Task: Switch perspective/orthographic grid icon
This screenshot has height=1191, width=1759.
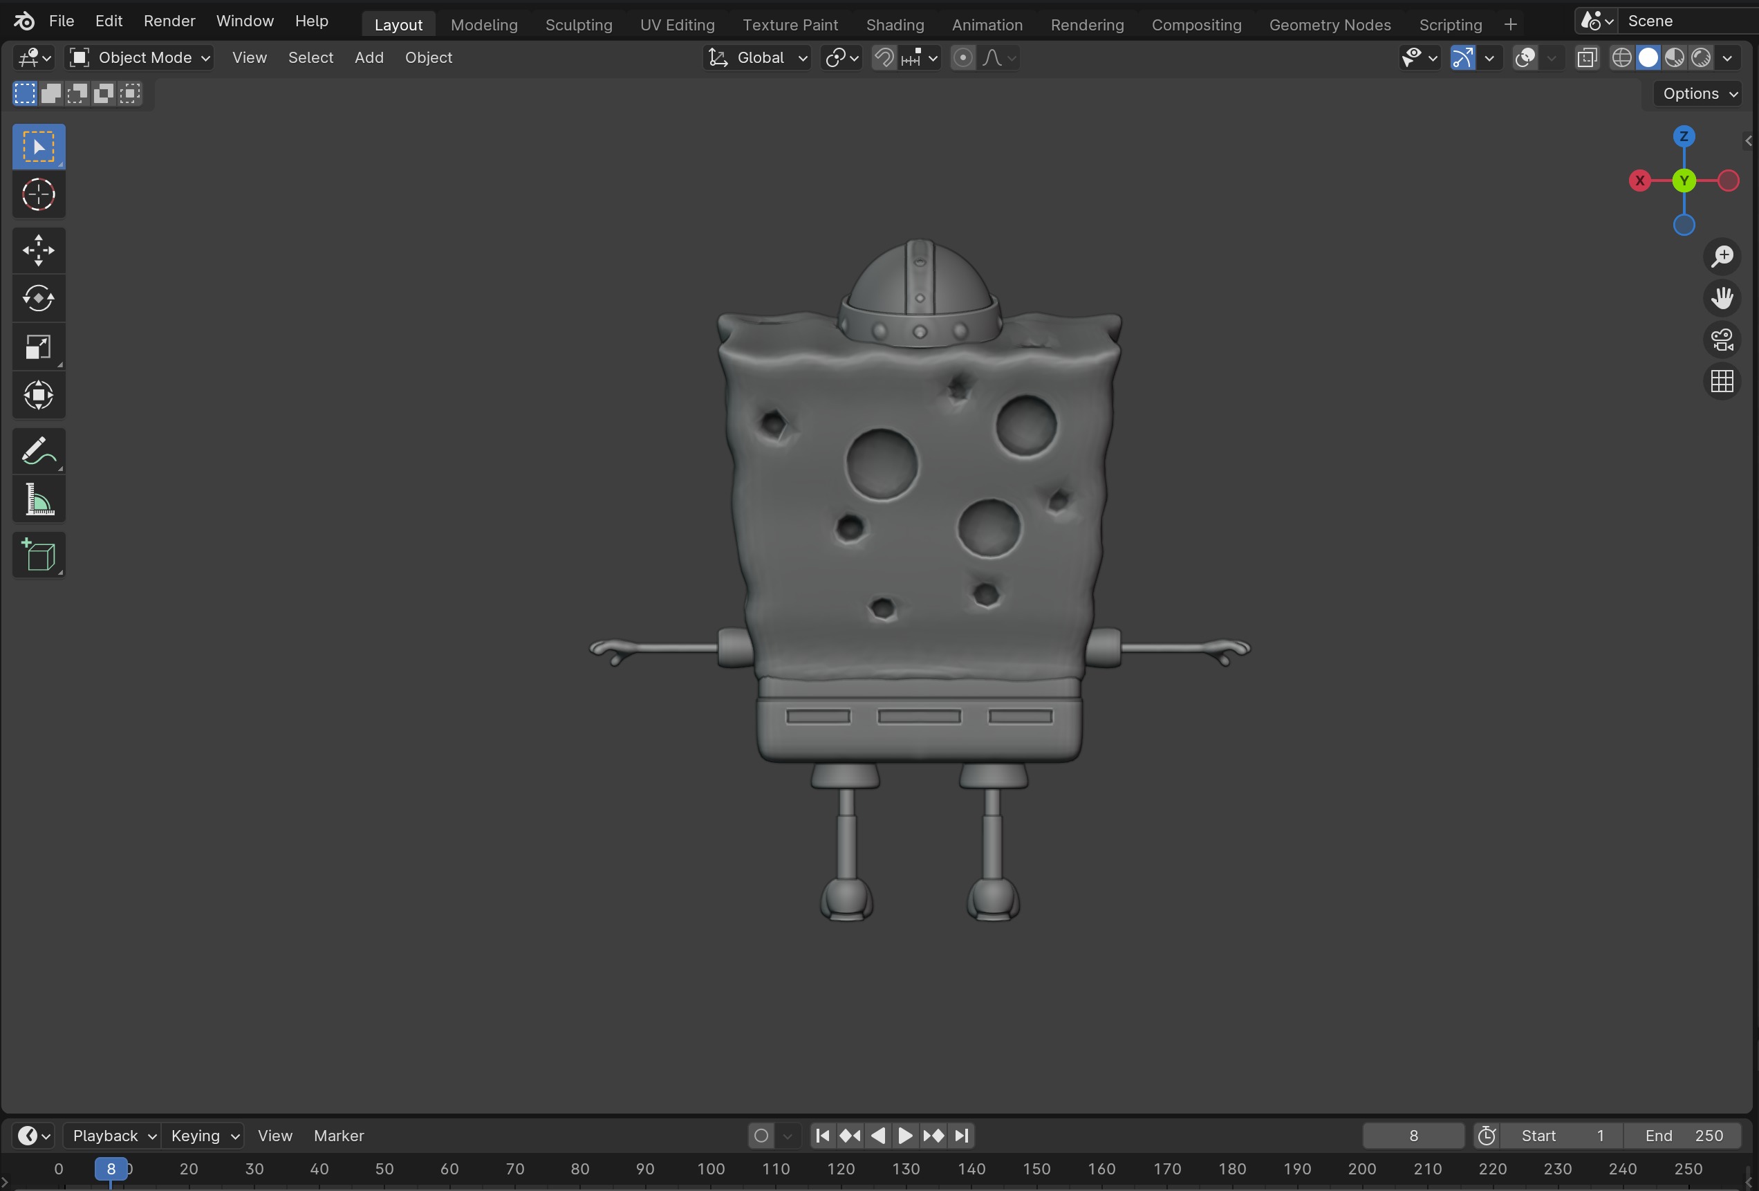Action: coord(1722,382)
